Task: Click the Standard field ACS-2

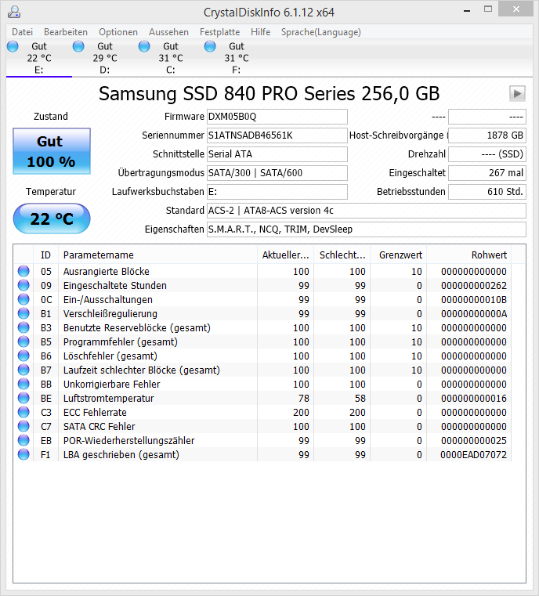Action: tap(367, 211)
